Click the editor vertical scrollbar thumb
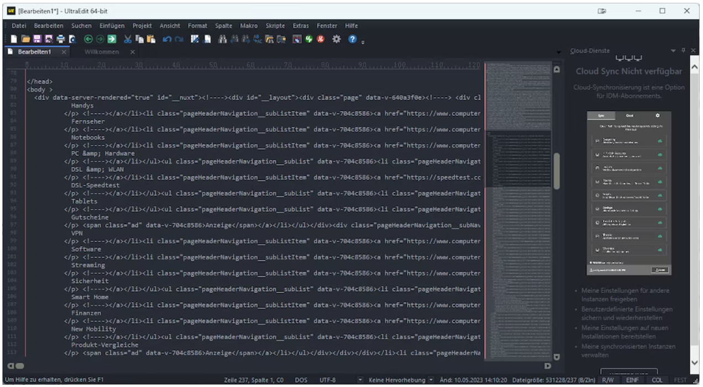703x387 pixels. click(557, 171)
